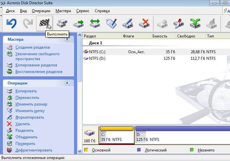This screenshot has height=161, width=230.
Task: Open Увеличение свободного пространства wizard
Action: pyautogui.click(x=37, y=56)
